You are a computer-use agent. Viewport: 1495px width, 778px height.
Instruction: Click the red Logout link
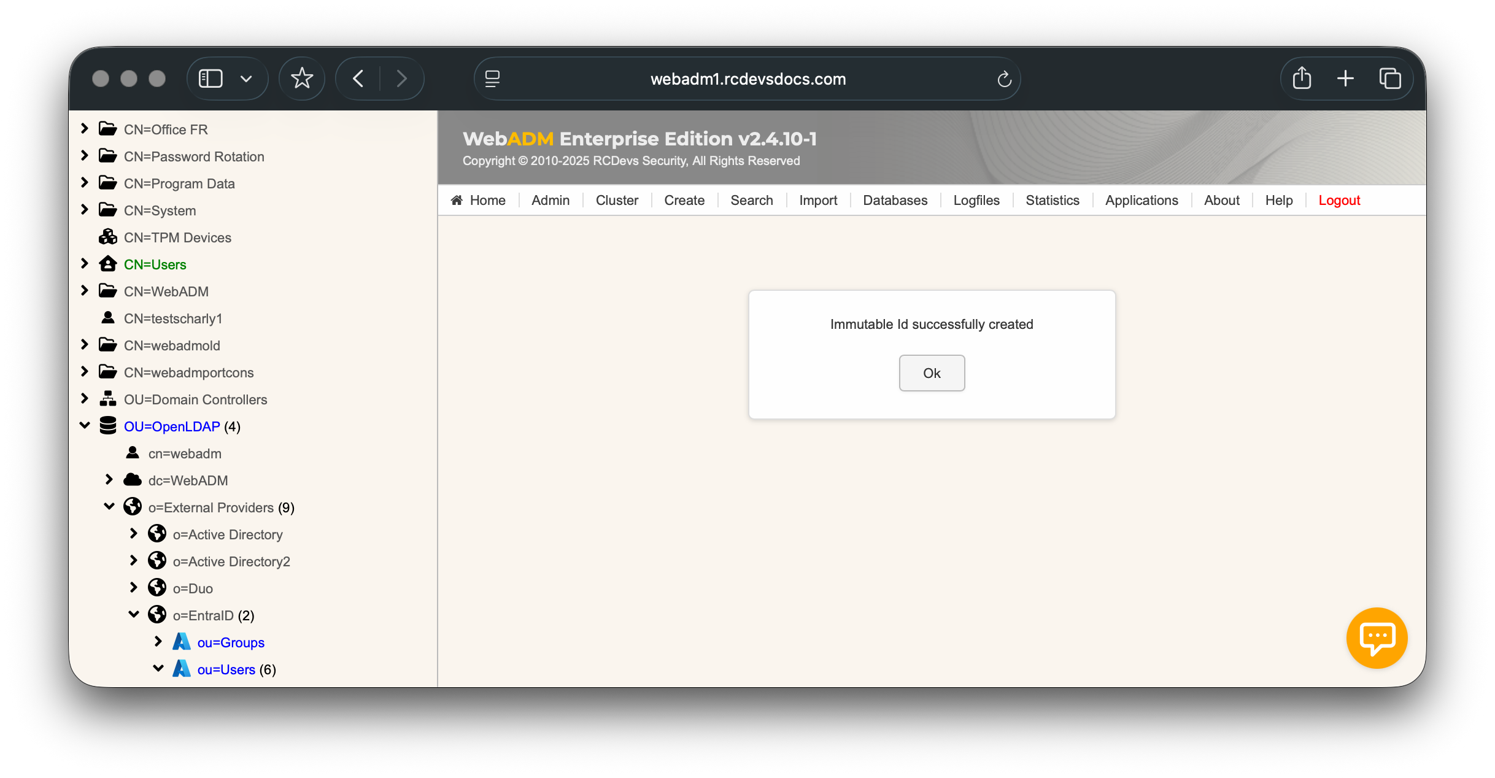(x=1339, y=200)
